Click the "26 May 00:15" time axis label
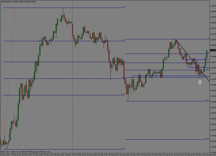The image size is (216, 156). [x=82, y=155]
